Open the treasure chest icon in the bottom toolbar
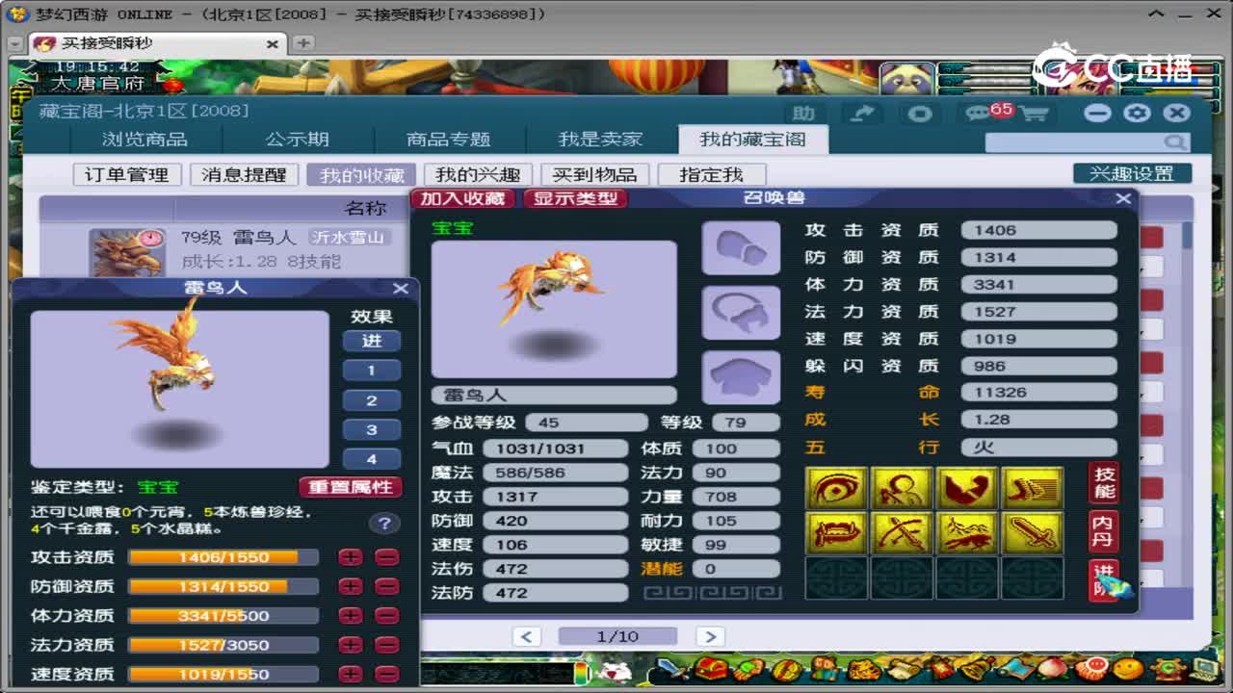 (713, 668)
